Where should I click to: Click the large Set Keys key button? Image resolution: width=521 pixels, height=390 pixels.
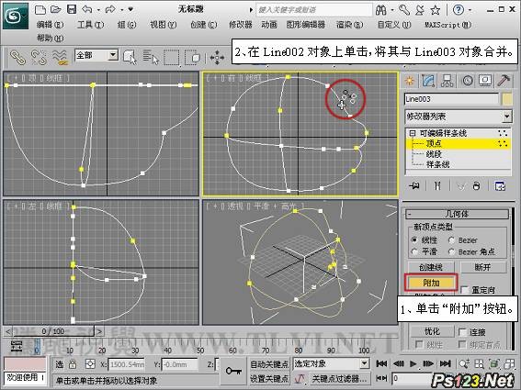[x=233, y=371]
